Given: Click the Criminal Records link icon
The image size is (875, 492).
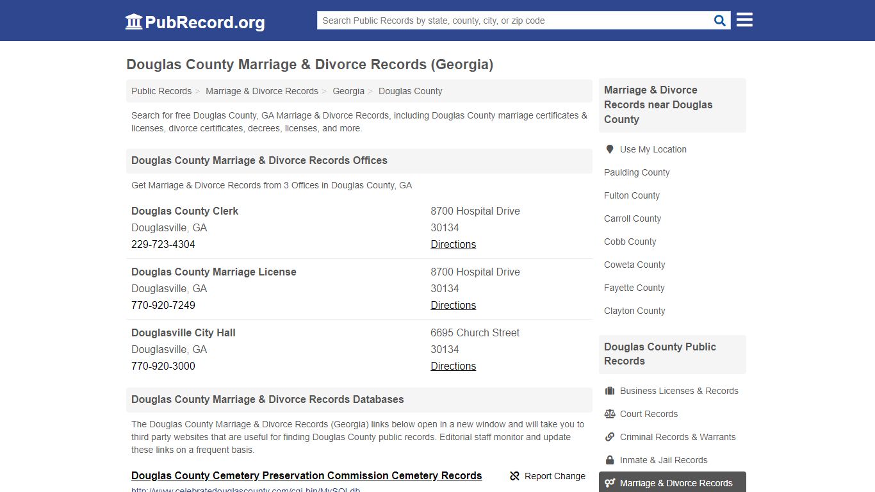Looking at the screenshot, I should [x=610, y=437].
